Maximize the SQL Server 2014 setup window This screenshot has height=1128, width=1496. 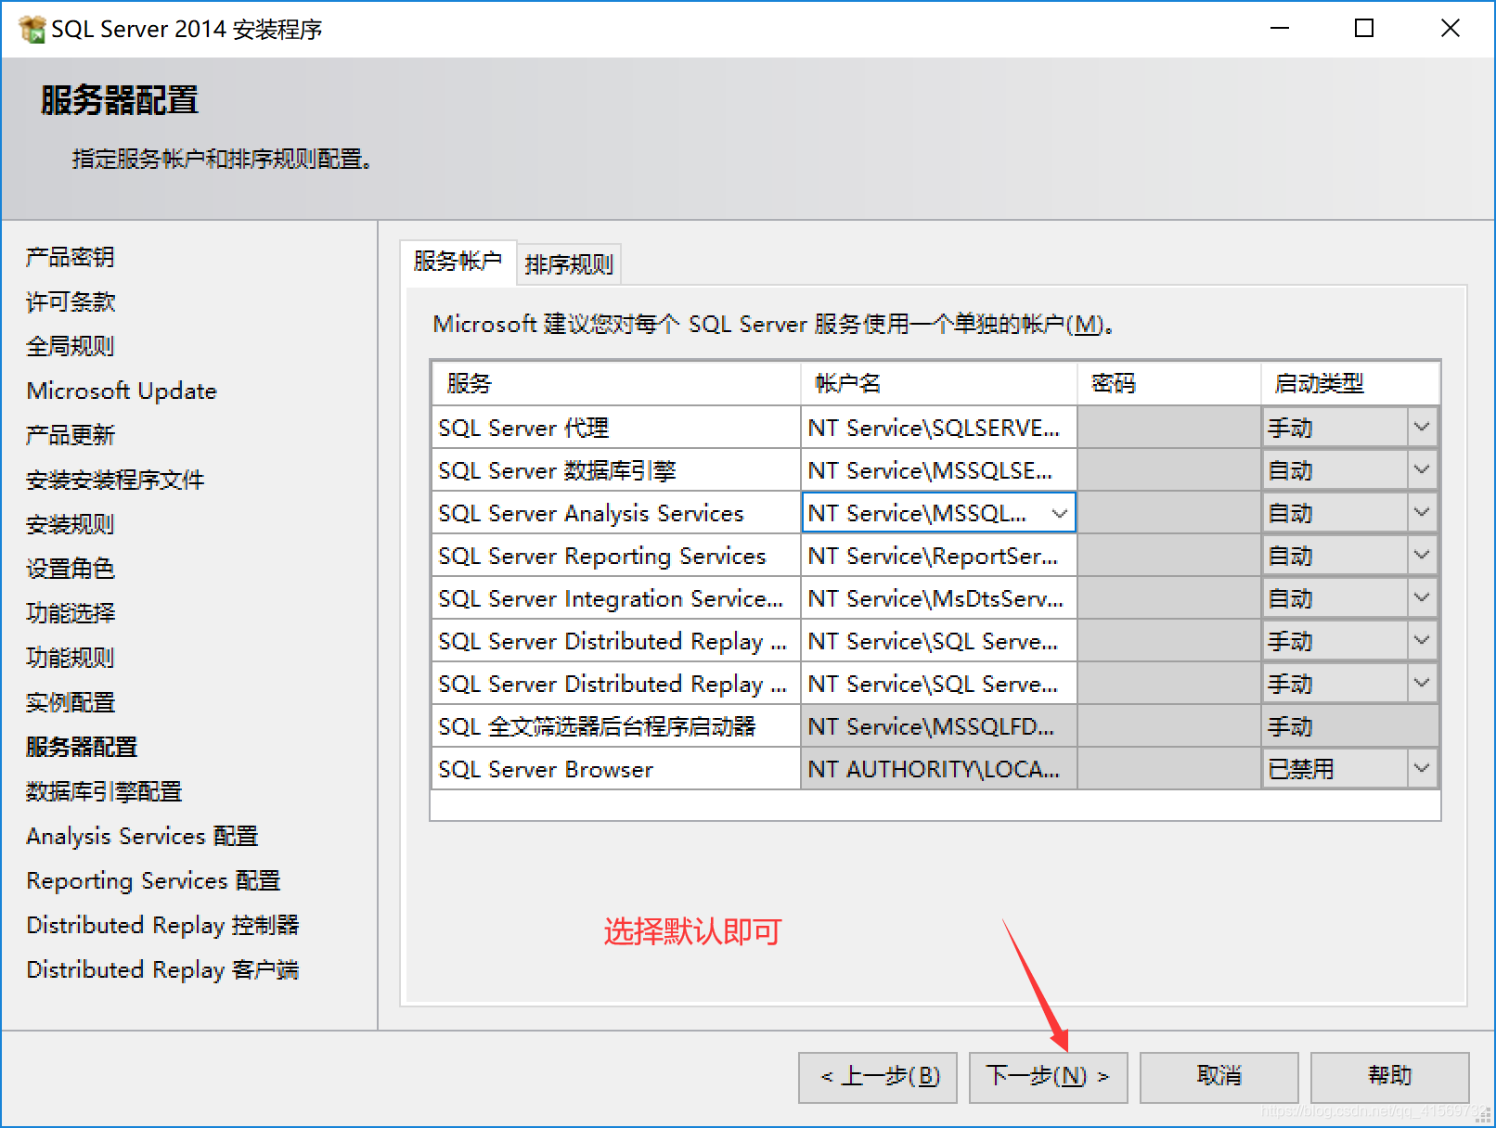coord(1364,29)
